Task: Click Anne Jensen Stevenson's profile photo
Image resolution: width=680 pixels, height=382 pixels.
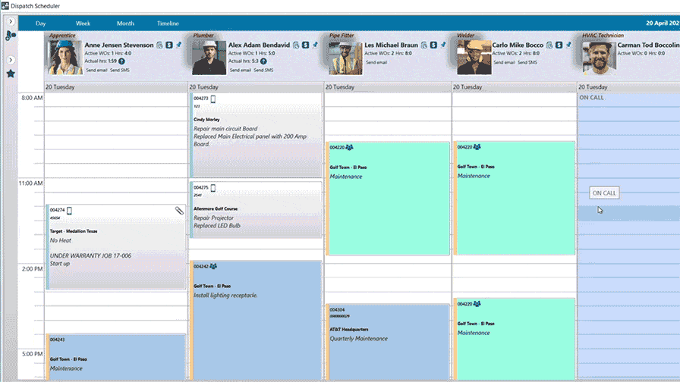Action: click(x=65, y=58)
